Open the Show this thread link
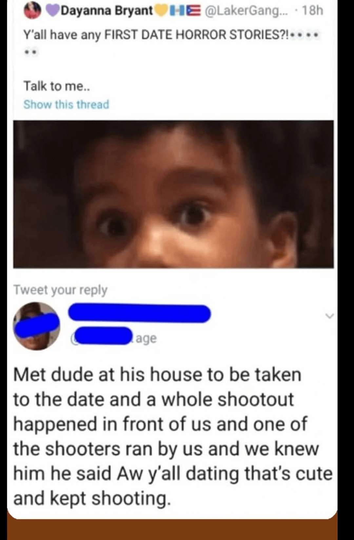The width and height of the screenshot is (354, 540). click(66, 105)
